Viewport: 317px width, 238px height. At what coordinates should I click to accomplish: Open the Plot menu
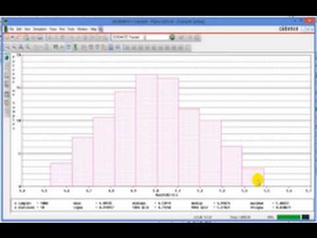[x=62, y=29]
